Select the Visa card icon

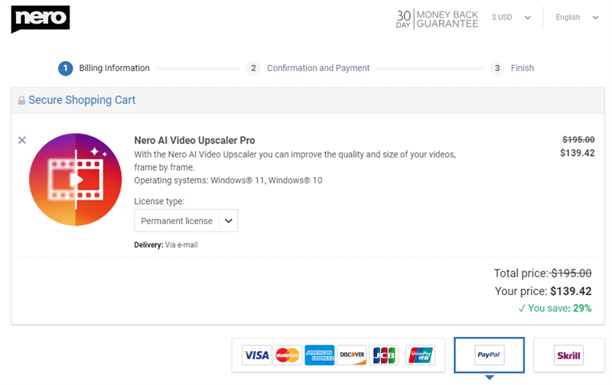tap(256, 355)
